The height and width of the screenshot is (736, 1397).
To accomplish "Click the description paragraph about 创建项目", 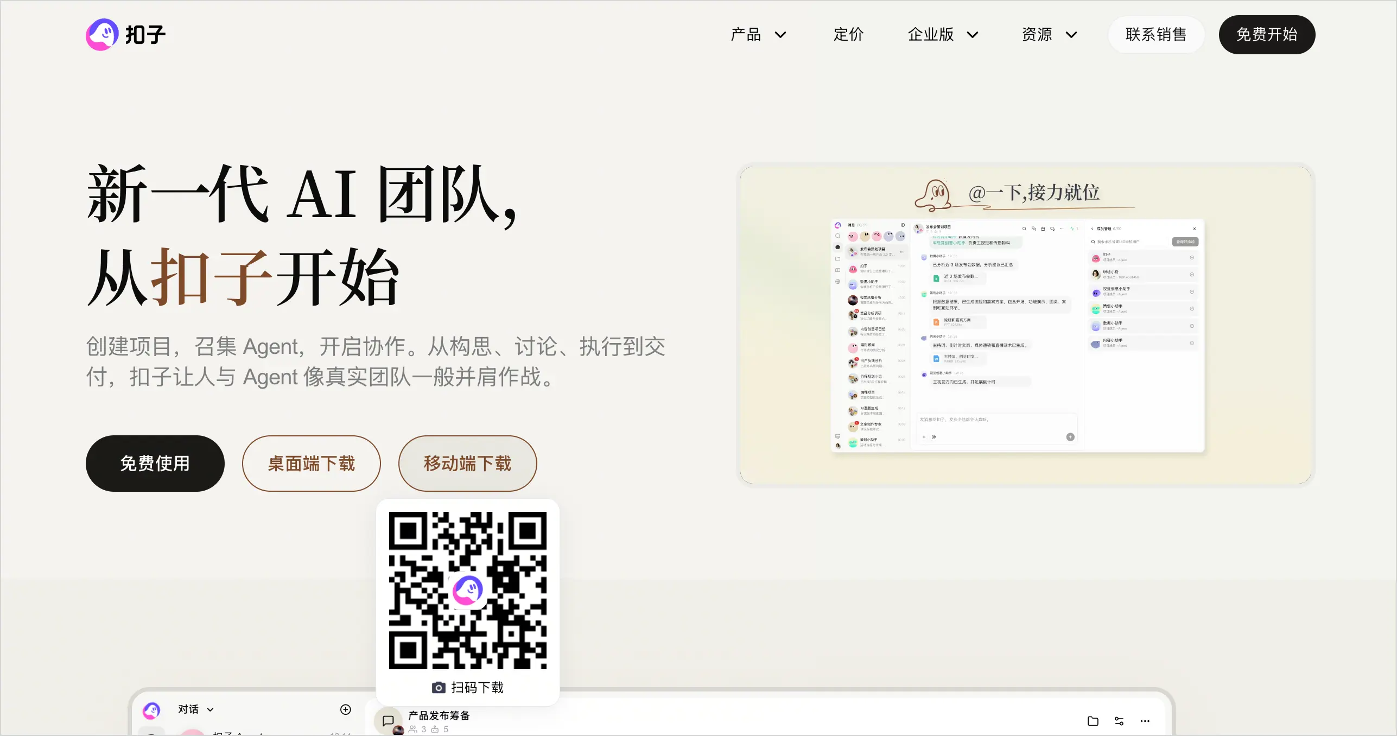I will [376, 361].
